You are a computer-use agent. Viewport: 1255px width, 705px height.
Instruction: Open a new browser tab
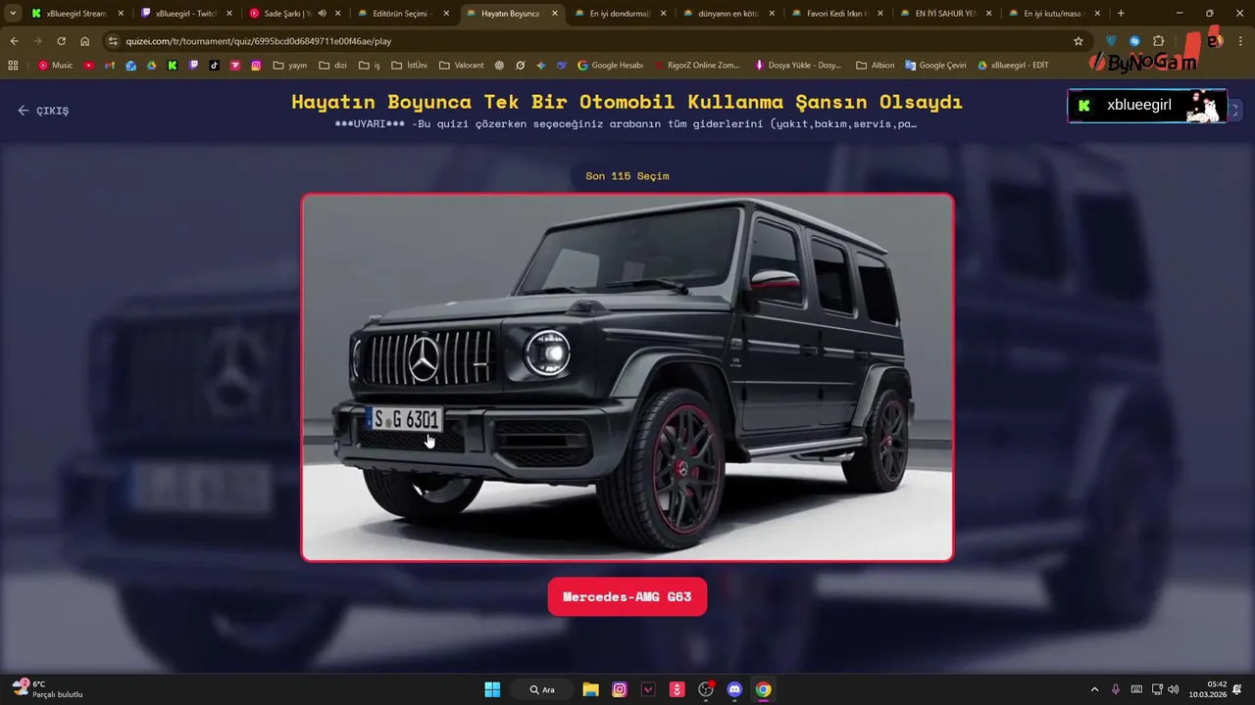point(1121,14)
